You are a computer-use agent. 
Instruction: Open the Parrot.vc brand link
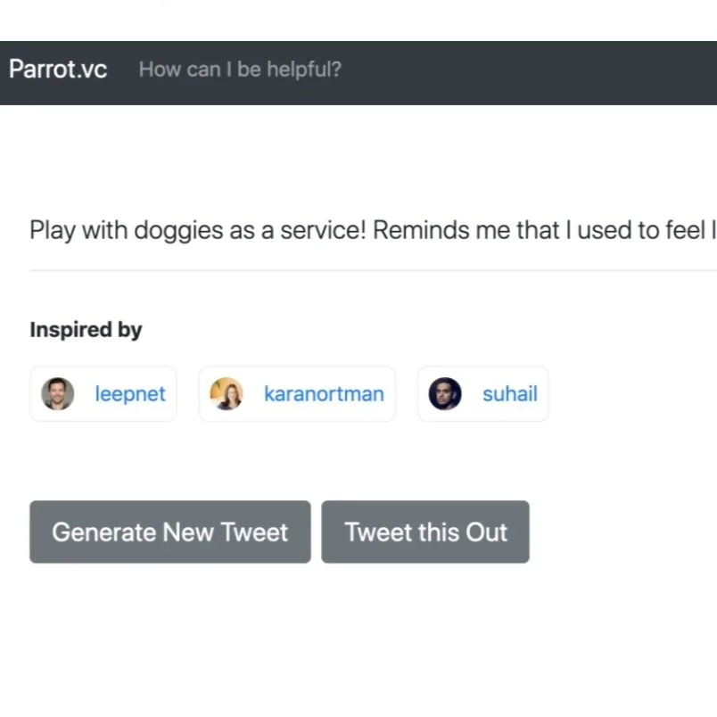[58, 70]
